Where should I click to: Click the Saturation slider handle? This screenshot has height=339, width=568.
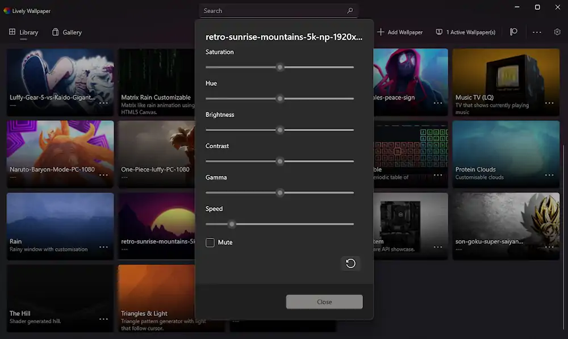[x=279, y=67]
